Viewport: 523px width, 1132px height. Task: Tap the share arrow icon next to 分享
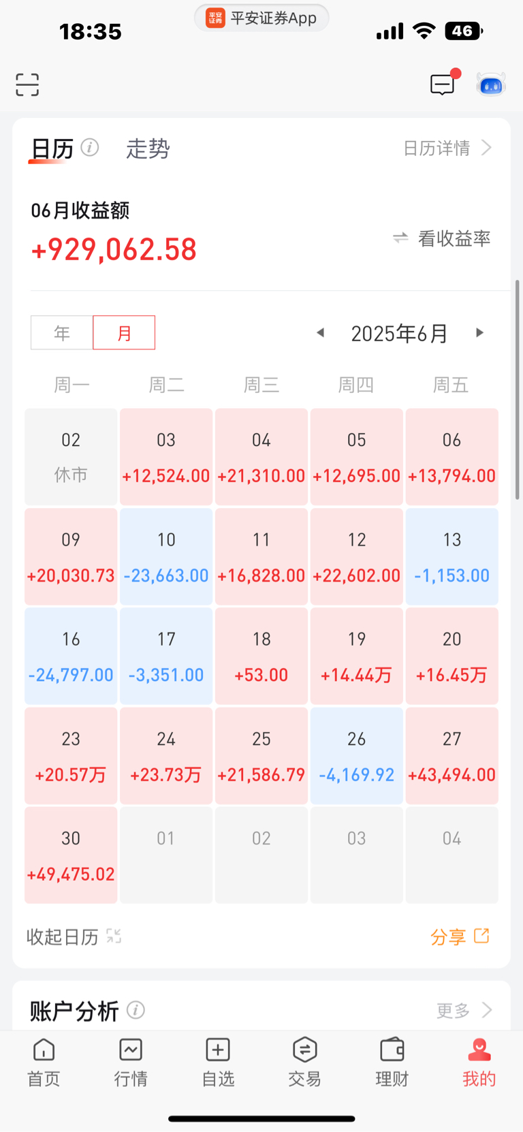(x=481, y=936)
